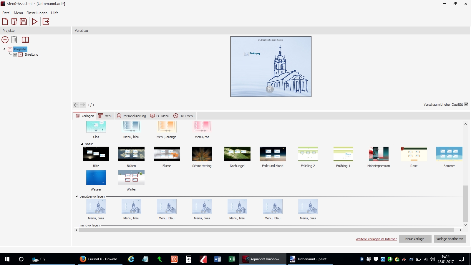Select the Schmetterling template thumbnail

(x=202, y=154)
